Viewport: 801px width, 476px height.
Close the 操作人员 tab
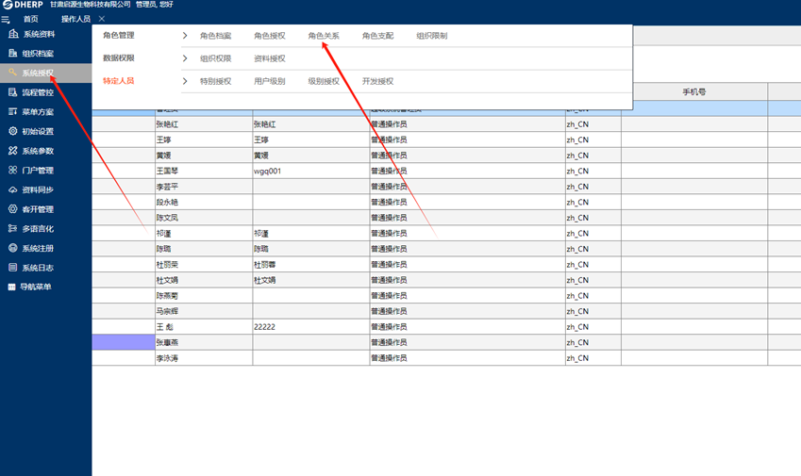102,19
